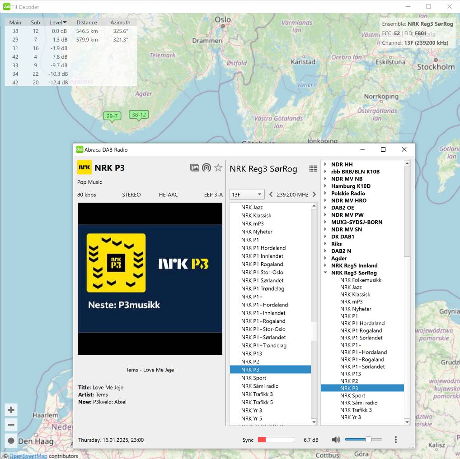Viewport: 460px width, 459px height.
Task: Zoom in on the map
Action: pyautogui.click(x=11, y=410)
